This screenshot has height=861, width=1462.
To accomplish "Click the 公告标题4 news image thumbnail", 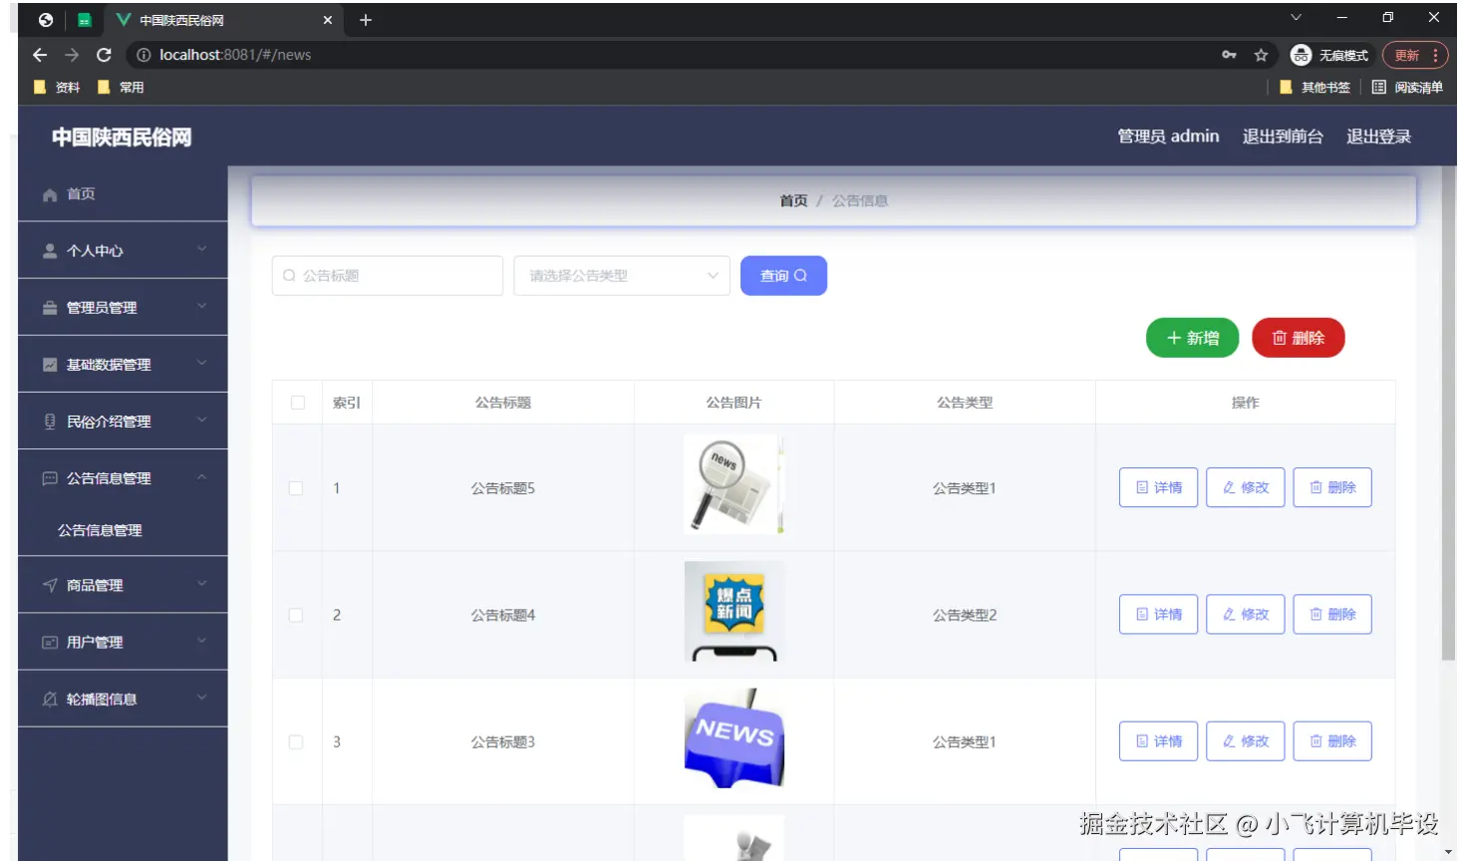I will point(733,614).
